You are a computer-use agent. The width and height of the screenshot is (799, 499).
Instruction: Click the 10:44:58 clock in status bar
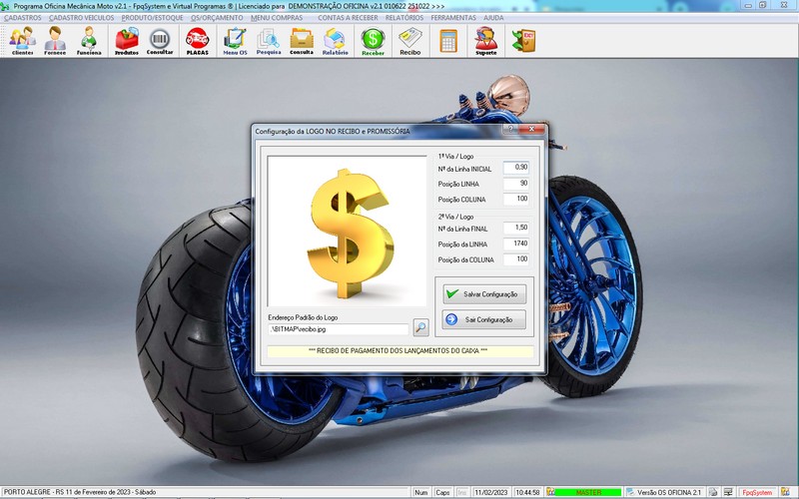tap(527, 492)
